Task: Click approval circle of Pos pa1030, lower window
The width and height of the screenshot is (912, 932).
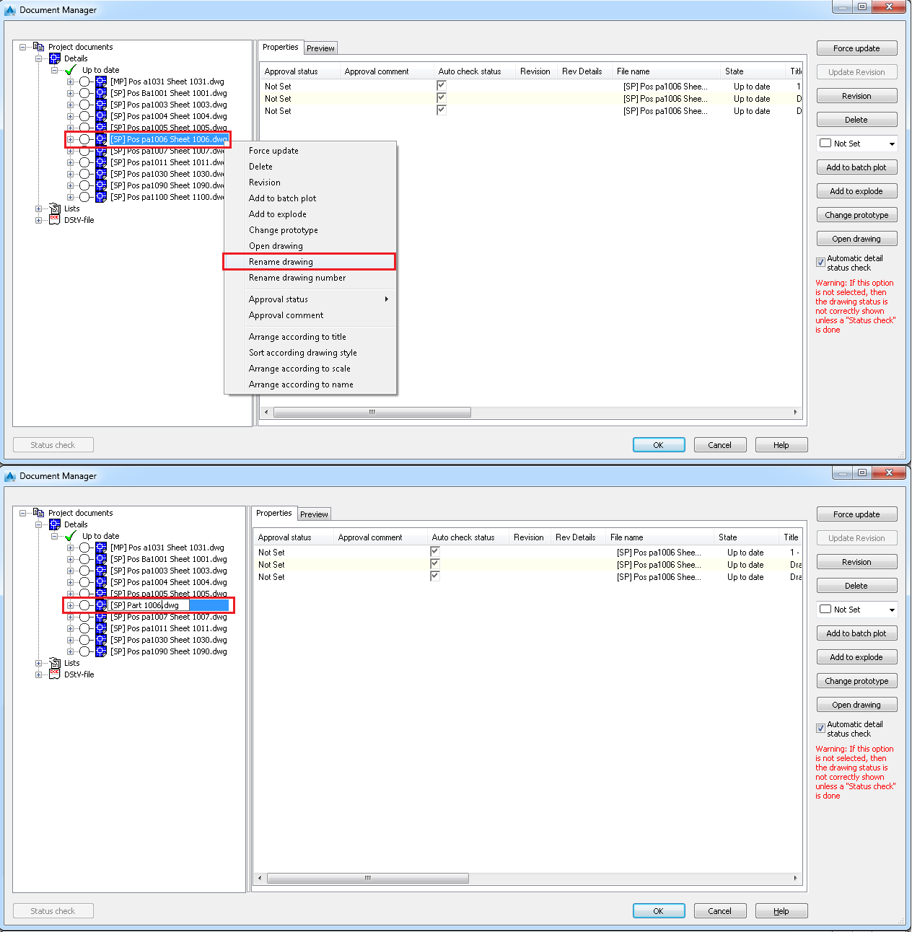Action: pyautogui.click(x=84, y=640)
